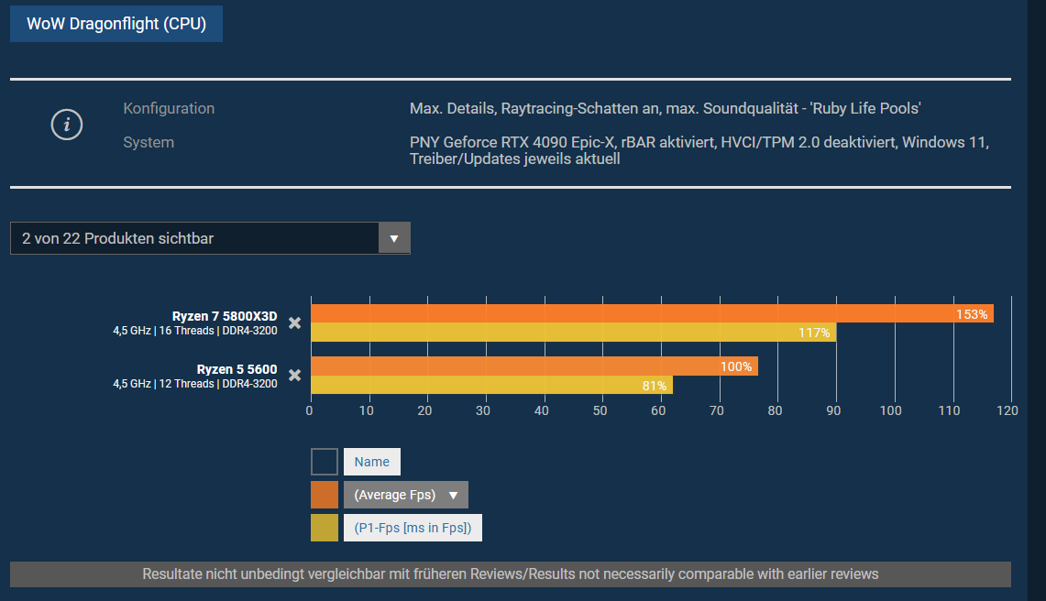Click the yellow 117% bar of Ryzen 7 5800X3D
This screenshot has height=601, width=1046.
coord(573,333)
